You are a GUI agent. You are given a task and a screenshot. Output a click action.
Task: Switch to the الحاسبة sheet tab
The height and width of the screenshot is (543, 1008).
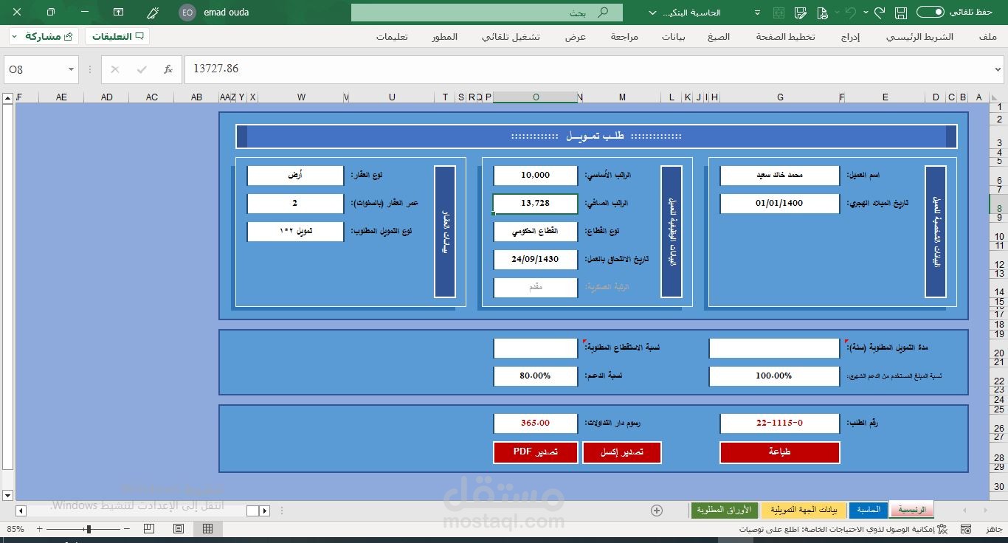[x=869, y=510]
